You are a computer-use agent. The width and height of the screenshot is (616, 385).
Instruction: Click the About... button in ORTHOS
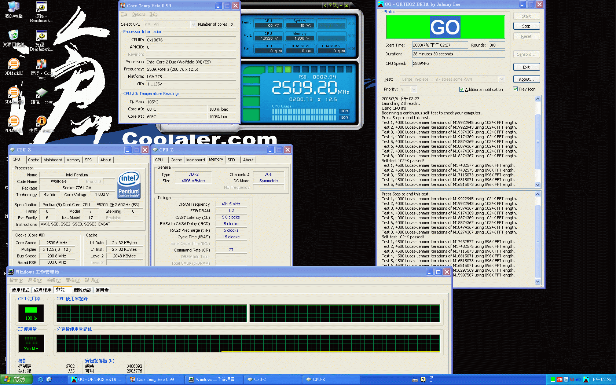coord(527,79)
